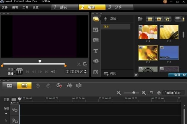
Task: Redo the last action
Action: pyautogui.click(x=48, y=85)
